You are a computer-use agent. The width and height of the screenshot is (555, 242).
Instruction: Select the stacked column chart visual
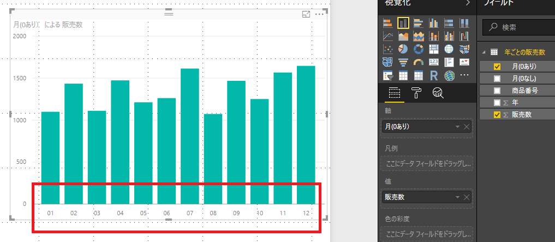403,23
